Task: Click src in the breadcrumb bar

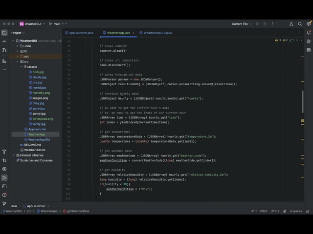Action: [x=29, y=211]
